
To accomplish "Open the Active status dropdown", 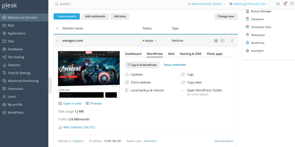I will click(150, 41).
